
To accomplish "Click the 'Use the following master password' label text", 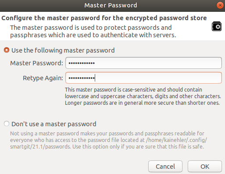I will [63, 50].
